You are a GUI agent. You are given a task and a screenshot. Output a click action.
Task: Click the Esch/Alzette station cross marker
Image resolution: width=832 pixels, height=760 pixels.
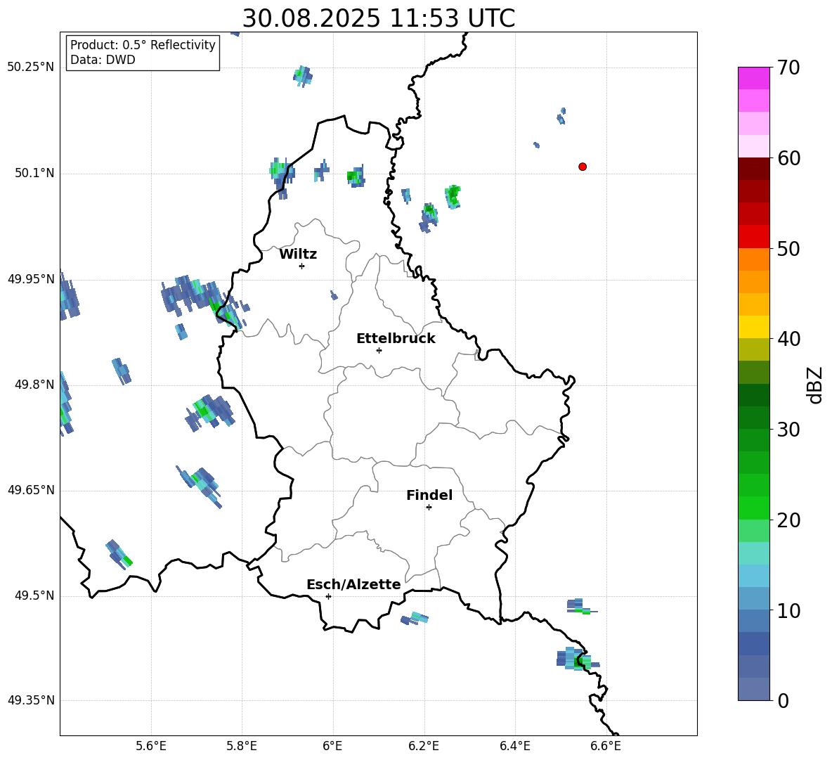coord(328,596)
